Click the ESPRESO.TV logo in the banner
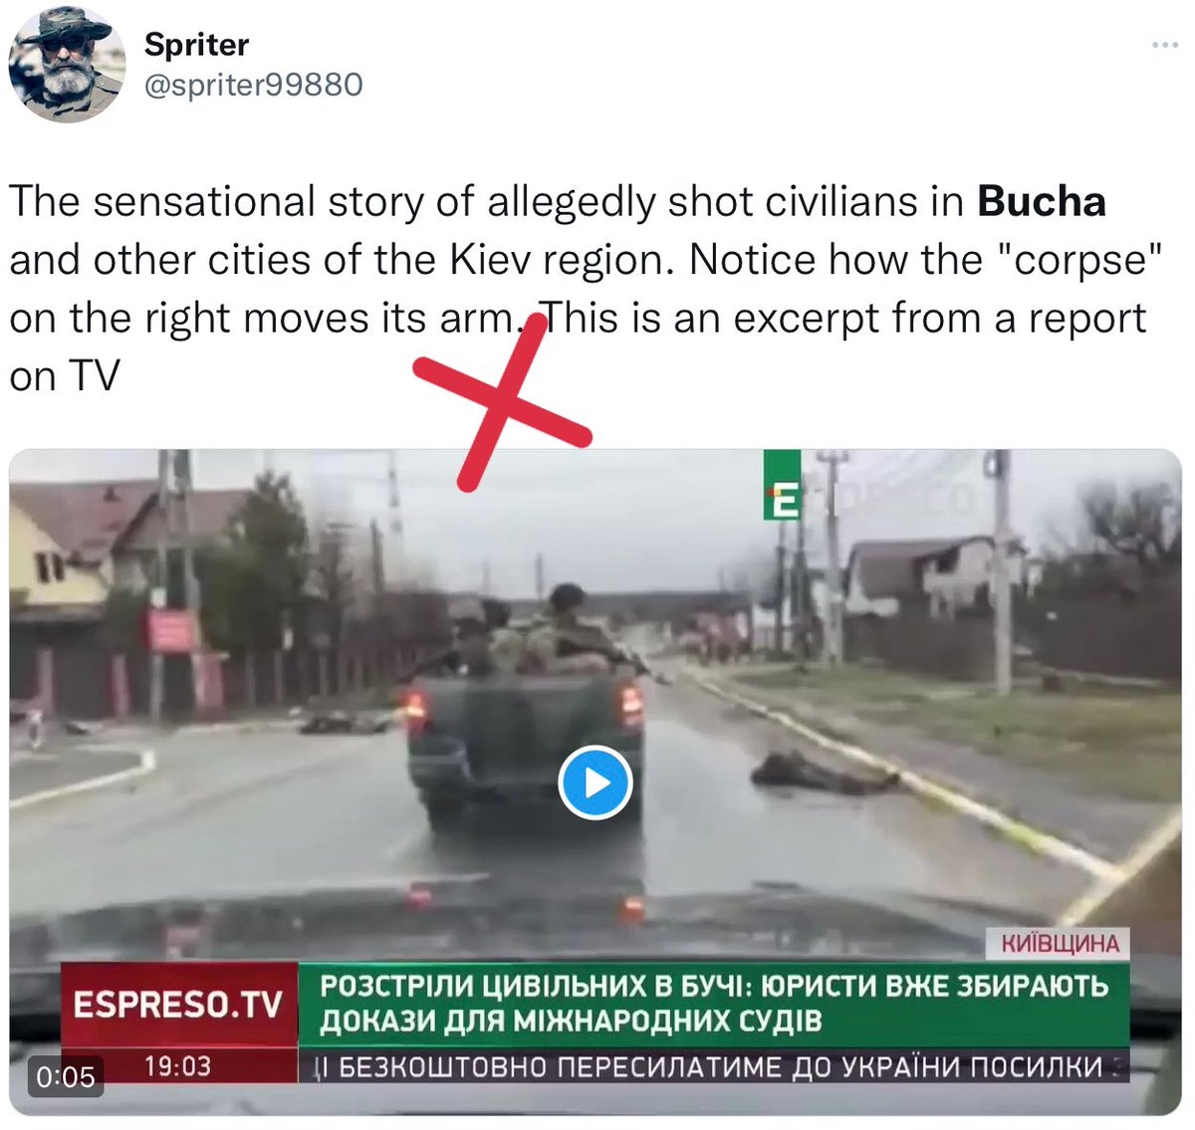 tap(178, 1004)
